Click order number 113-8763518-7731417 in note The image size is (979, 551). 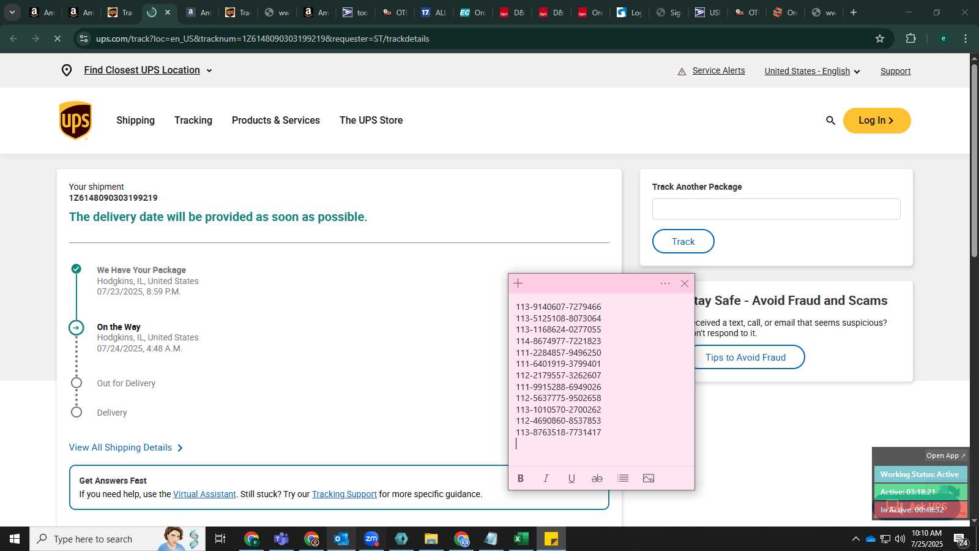(x=559, y=432)
